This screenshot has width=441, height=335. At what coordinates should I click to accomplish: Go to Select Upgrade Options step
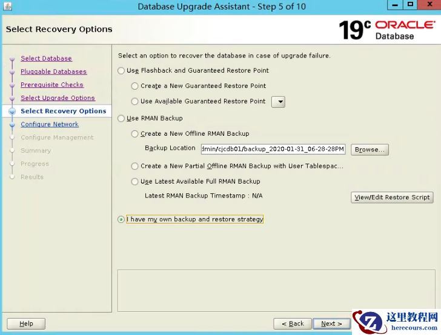coord(58,98)
